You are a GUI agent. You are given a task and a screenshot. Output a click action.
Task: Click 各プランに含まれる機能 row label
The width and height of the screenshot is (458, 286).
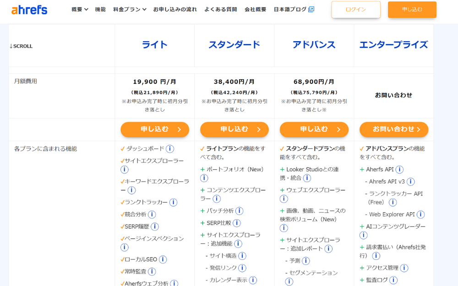pyautogui.click(x=45, y=149)
